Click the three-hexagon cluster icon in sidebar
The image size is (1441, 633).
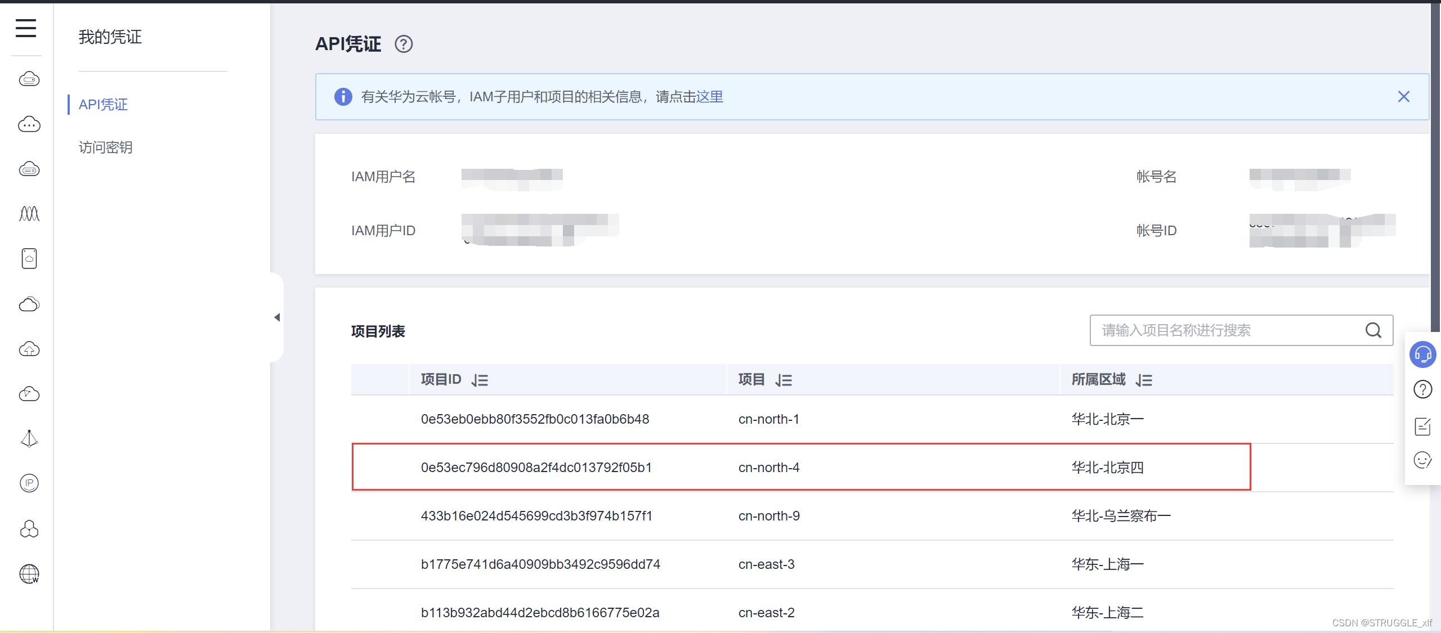pos(29,529)
